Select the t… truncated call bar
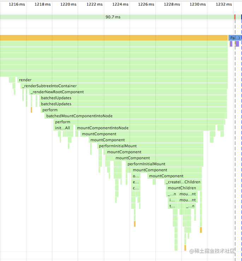 tap(172, 206)
